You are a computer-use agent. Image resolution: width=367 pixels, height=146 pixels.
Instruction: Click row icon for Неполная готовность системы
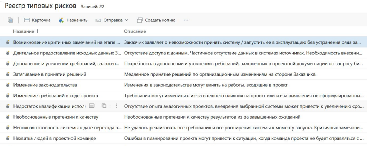pos(8,128)
